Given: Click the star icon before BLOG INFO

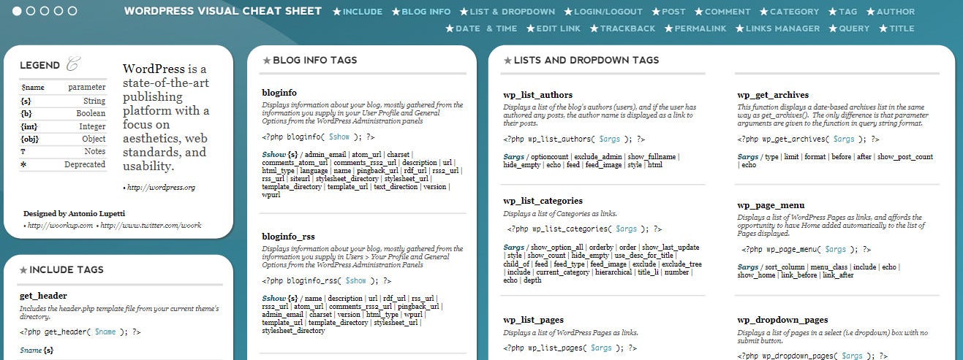Looking at the screenshot, I should click(x=396, y=12).
